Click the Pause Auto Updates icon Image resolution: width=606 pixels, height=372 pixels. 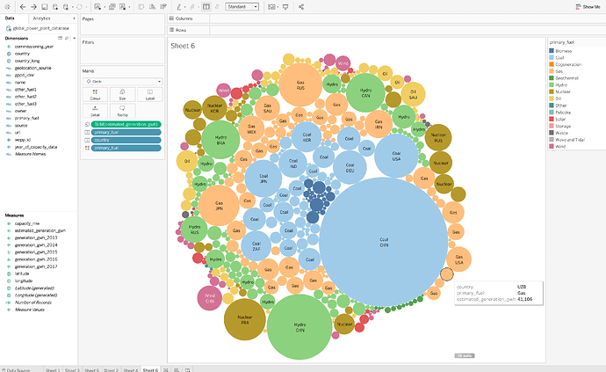coord(66,6)
